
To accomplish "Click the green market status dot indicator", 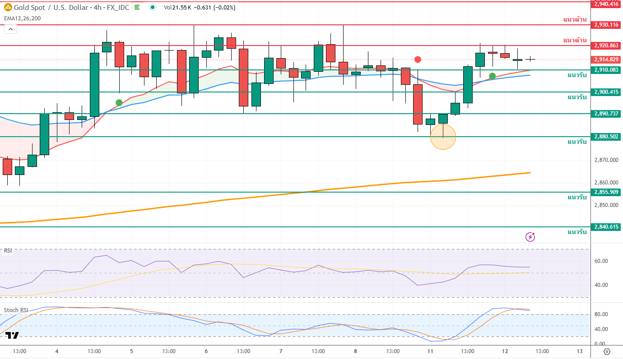I will [x=153, y=7].
